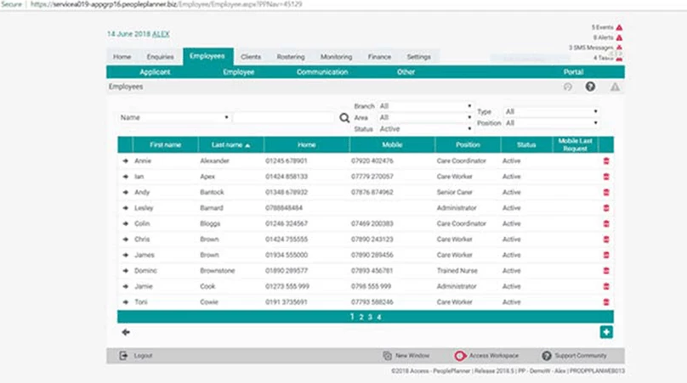Click the magnifier search icon
This screenshot has width=687, height=383.
(x=344, y=118)
